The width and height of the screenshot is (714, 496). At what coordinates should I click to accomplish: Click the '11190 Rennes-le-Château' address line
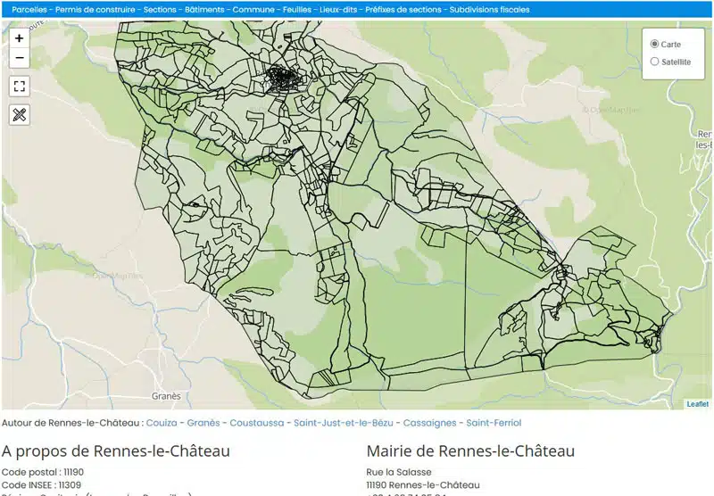click(x=423, y=484)
